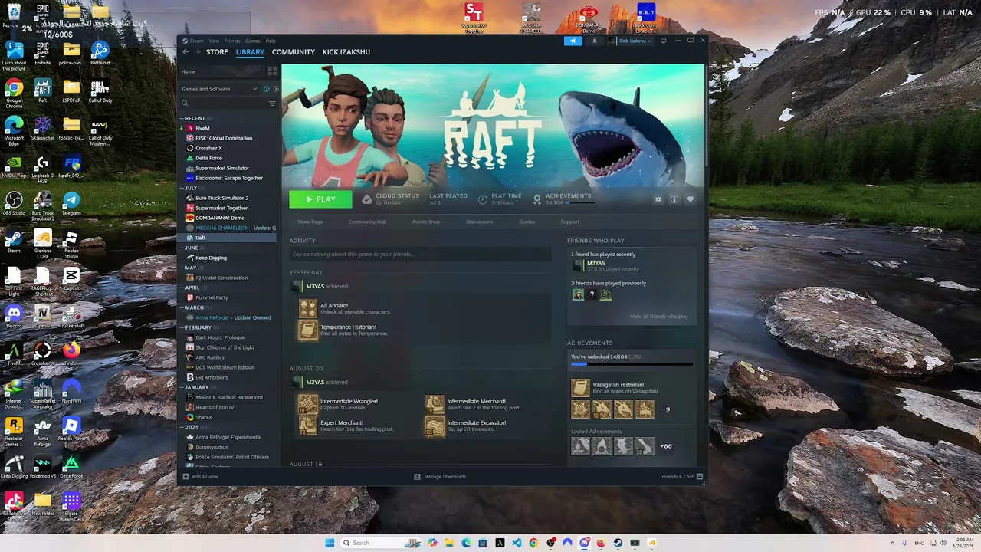Open the Raft Store Page link

coord(310,222)
